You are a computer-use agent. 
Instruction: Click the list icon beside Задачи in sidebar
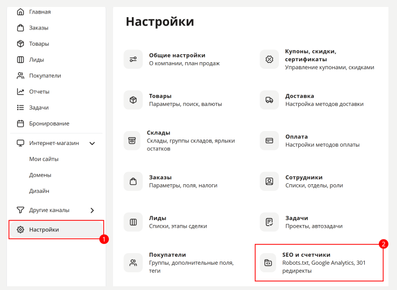tap(20, 107)
